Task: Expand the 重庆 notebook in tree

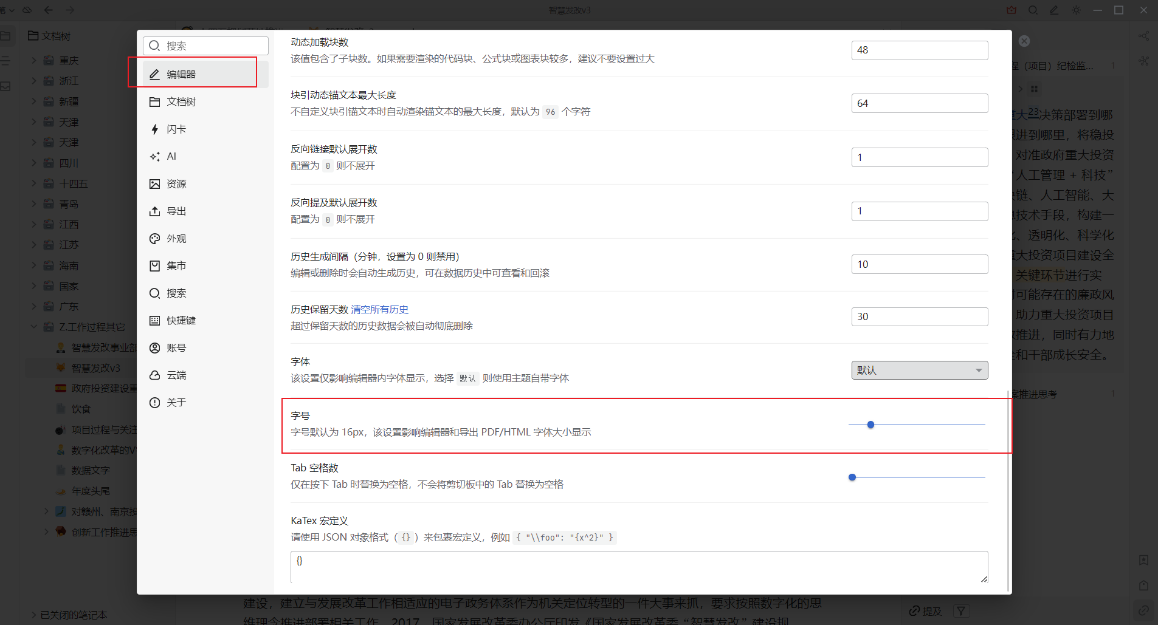Action: pyautogui.click(x=34, y=61)
